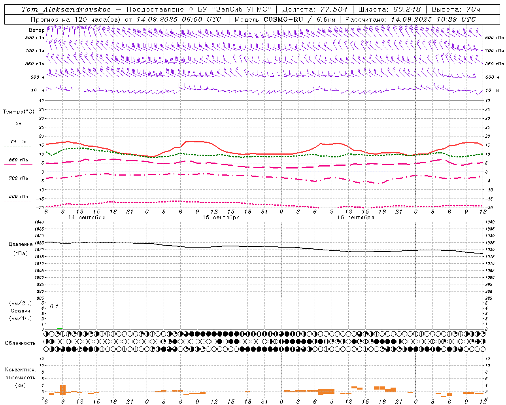The width and height of the screenshot is (506, 405).
Task: Click the 40 value on left temperature axis
Action: tap(41, 100)
